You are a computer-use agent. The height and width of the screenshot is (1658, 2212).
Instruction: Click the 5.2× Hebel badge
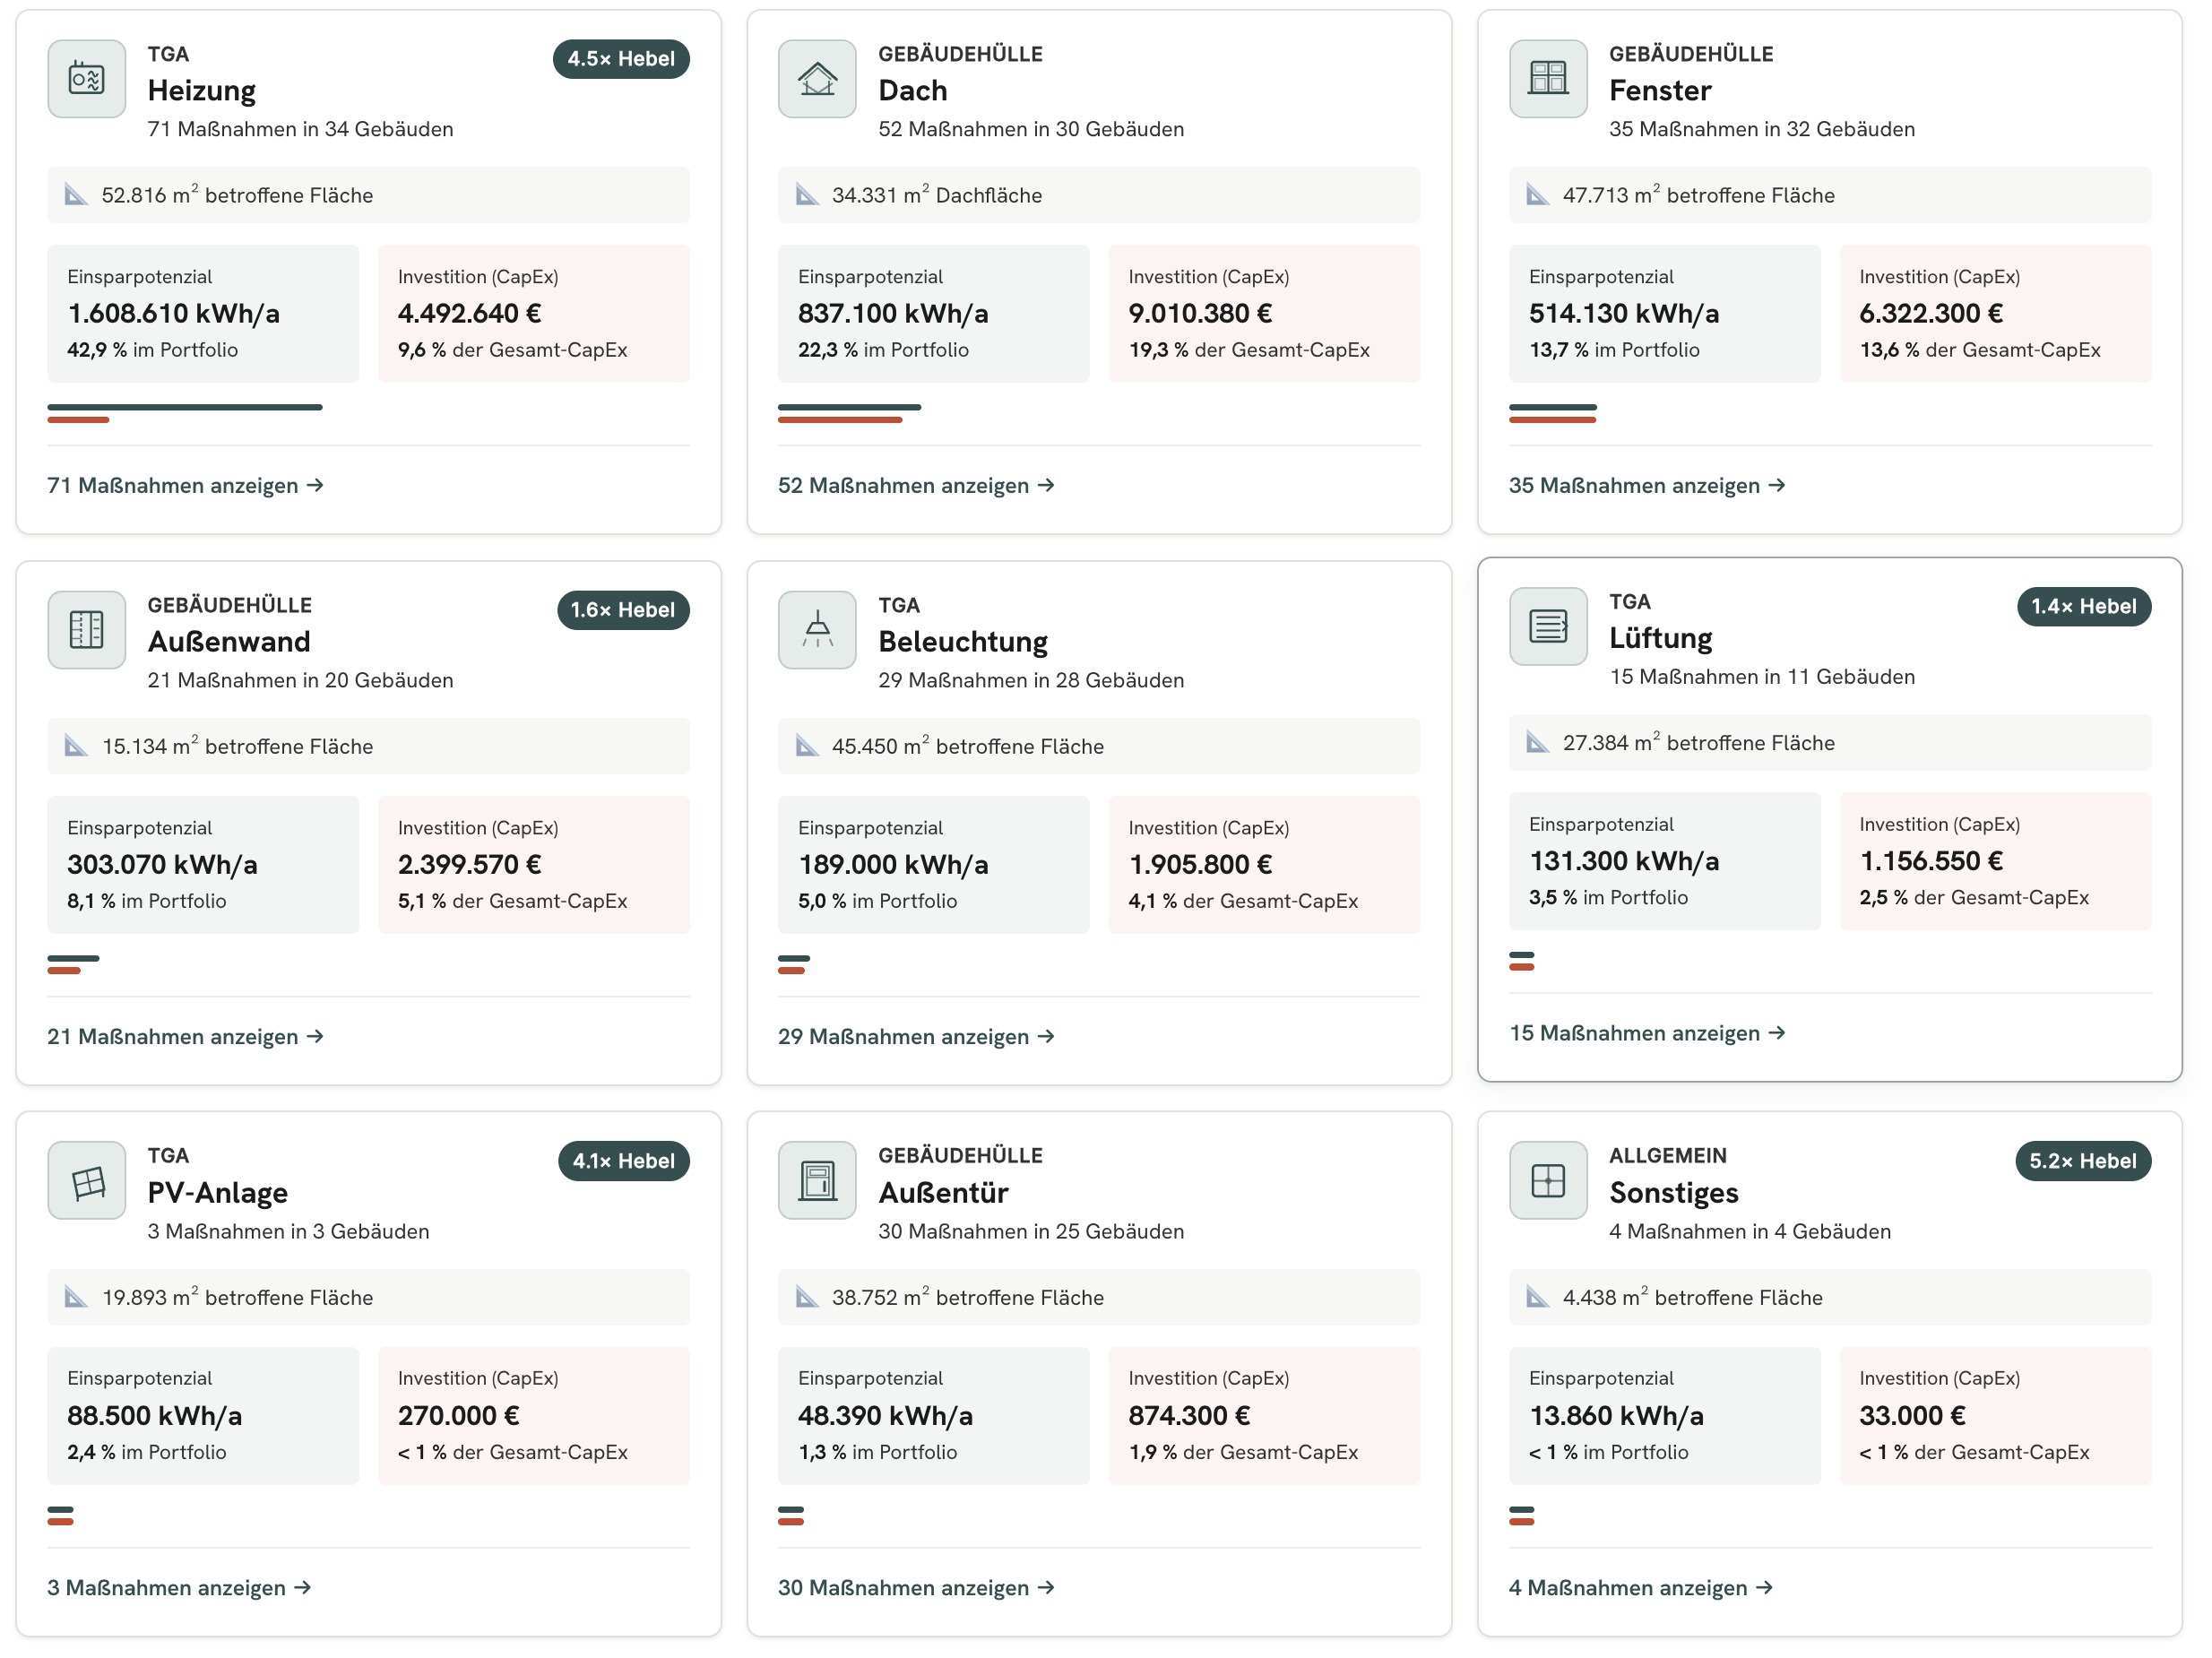[x=2083, y=1160]
